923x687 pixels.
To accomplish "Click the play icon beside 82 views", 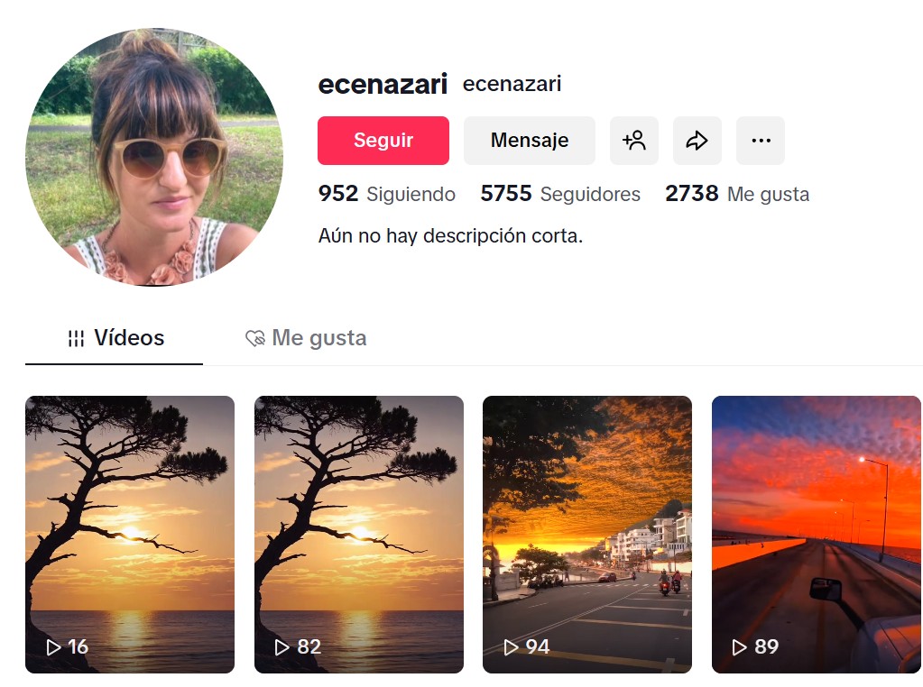I will pos(282,646).
